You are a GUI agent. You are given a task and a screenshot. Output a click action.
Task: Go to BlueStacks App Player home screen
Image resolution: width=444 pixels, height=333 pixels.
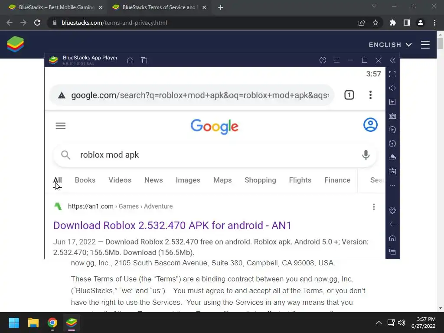click(130, 60)
